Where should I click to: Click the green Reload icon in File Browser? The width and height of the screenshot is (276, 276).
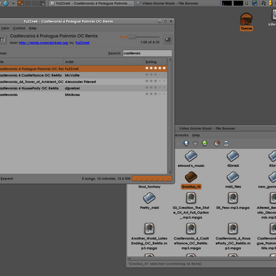204,144
